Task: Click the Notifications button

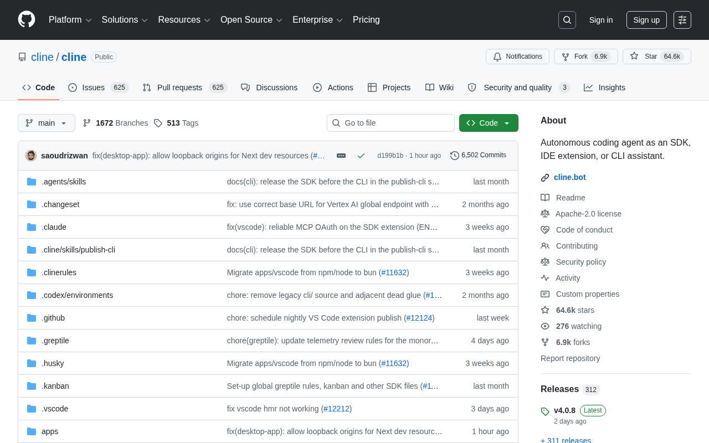Action: tap(517, 56)
